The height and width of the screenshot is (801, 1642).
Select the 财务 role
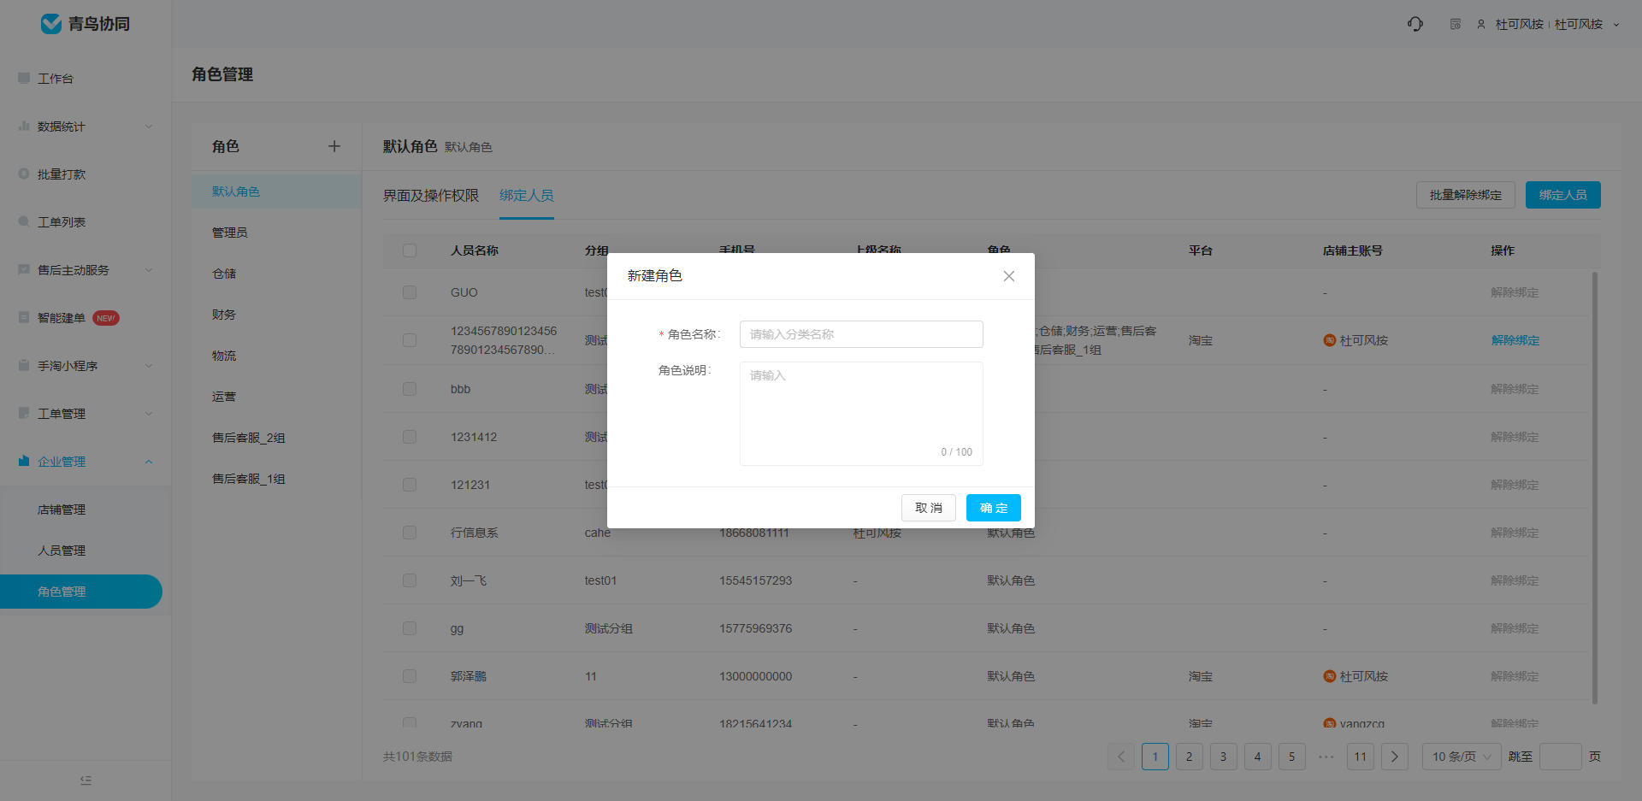276,315
